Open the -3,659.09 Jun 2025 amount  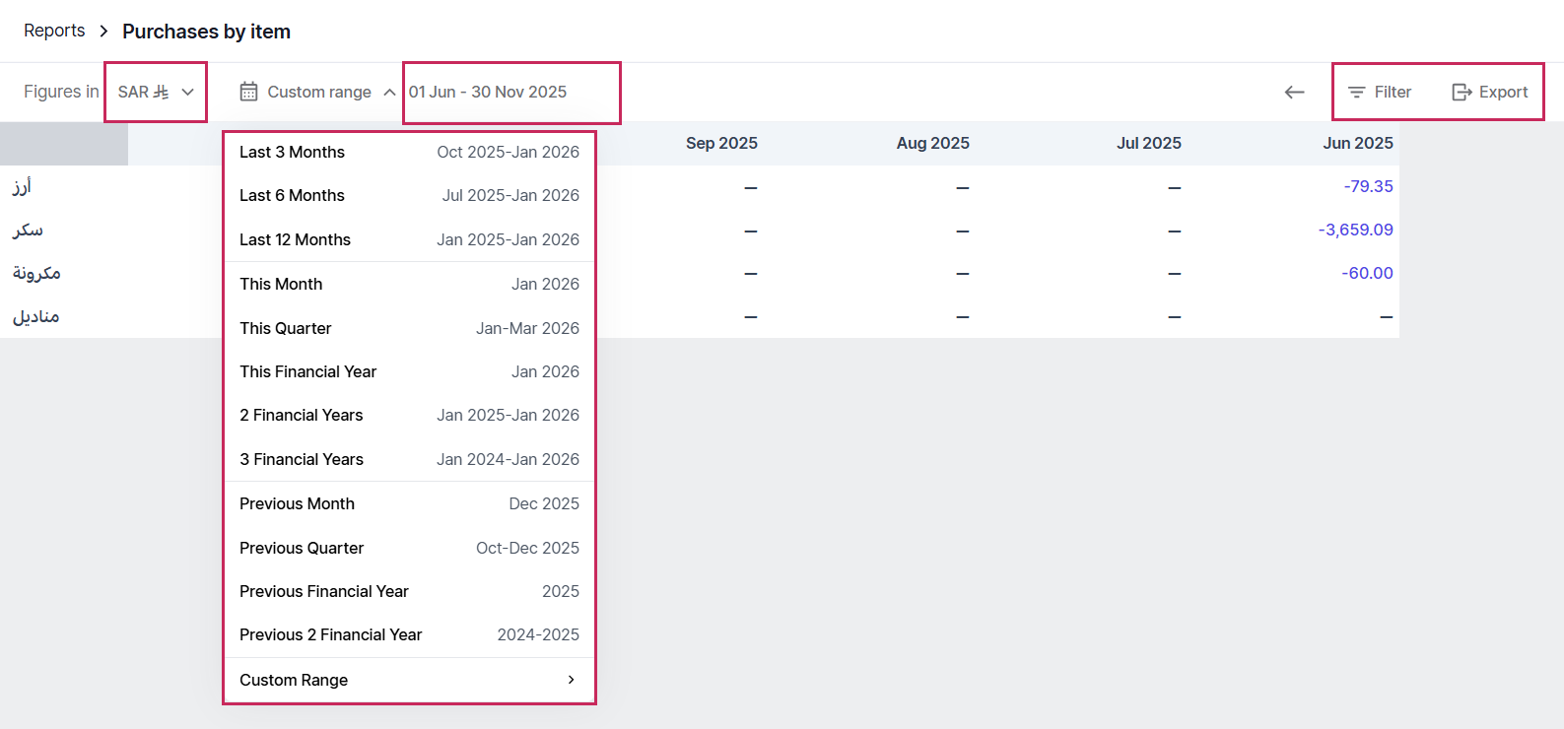tap(1355, 230)
